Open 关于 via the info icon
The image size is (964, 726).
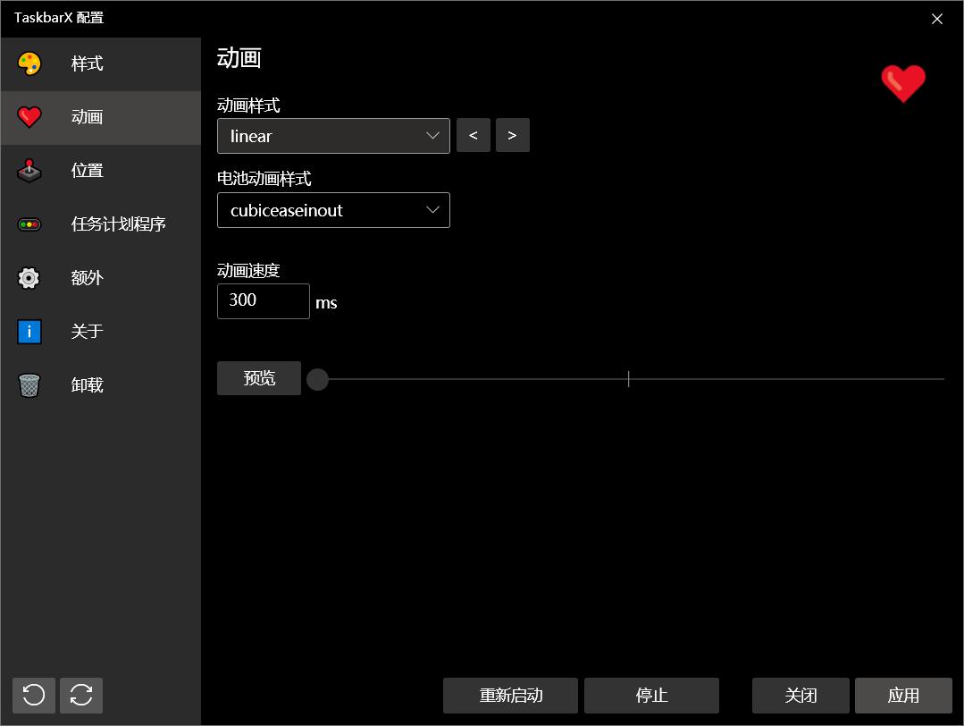pyautogui.click(x=29, y=332)
